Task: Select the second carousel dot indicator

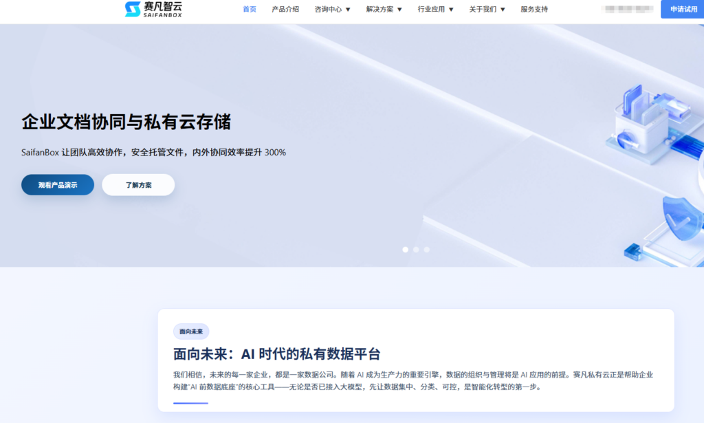Action: pyautogui.click(x=416, y=250)
